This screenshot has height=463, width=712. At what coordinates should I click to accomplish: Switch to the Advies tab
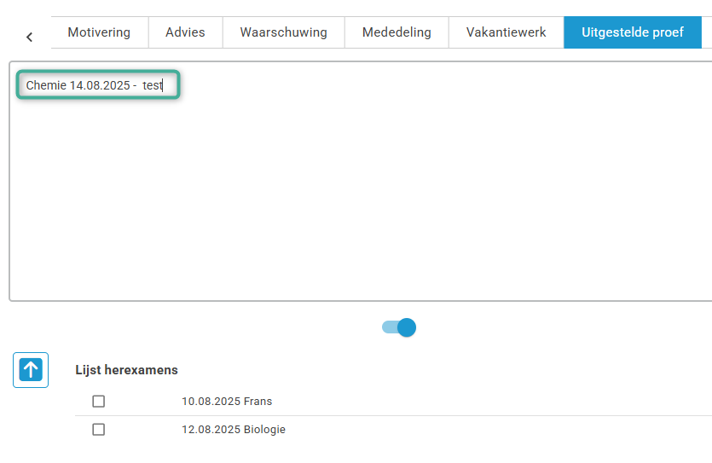click(185, 32)
